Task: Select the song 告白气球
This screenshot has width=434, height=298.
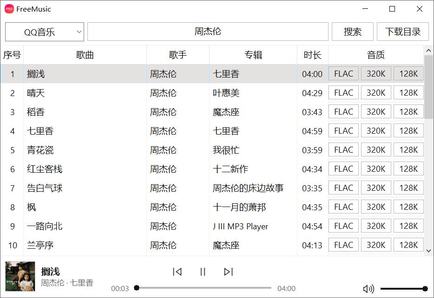Action: [45, 188]
